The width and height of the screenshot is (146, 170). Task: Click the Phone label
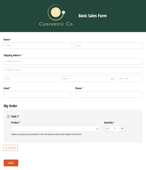tap(78, 88)
